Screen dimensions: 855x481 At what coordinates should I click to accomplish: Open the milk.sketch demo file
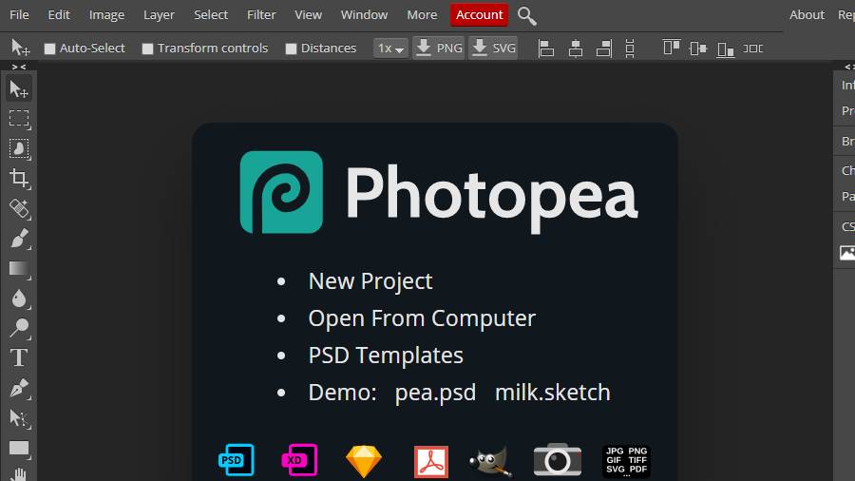[x=553, y=393]
